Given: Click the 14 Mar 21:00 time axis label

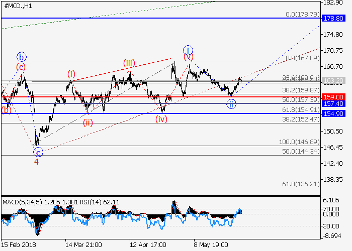Looking at the screenshot, I should click(82, 244).
